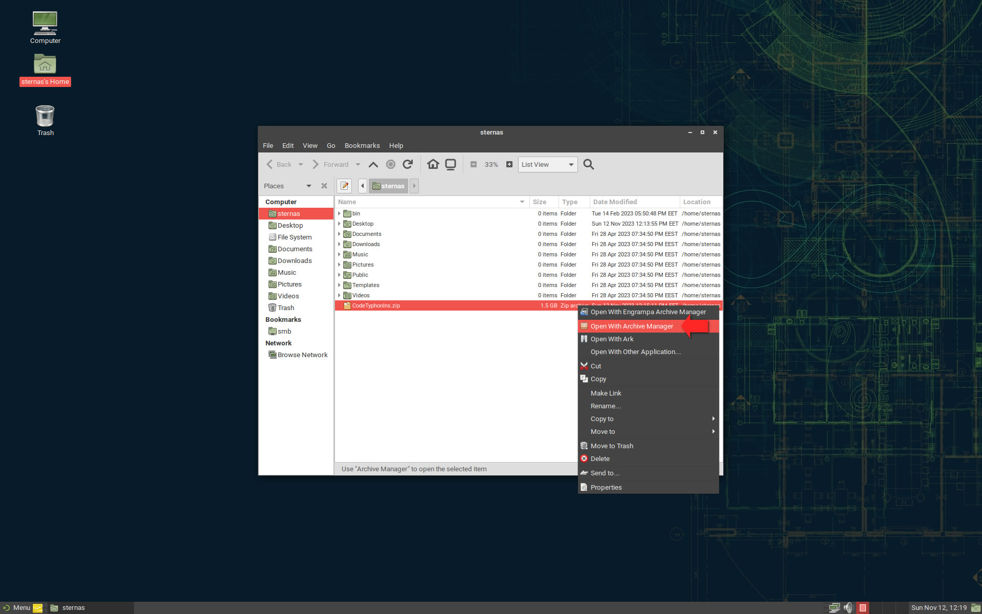Choose Open With Ark
The image size is (982, 614).
[612, 339]
